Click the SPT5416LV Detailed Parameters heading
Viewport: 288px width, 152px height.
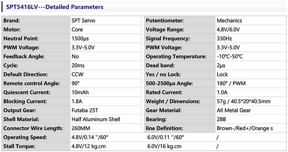(x=55, y=7)
